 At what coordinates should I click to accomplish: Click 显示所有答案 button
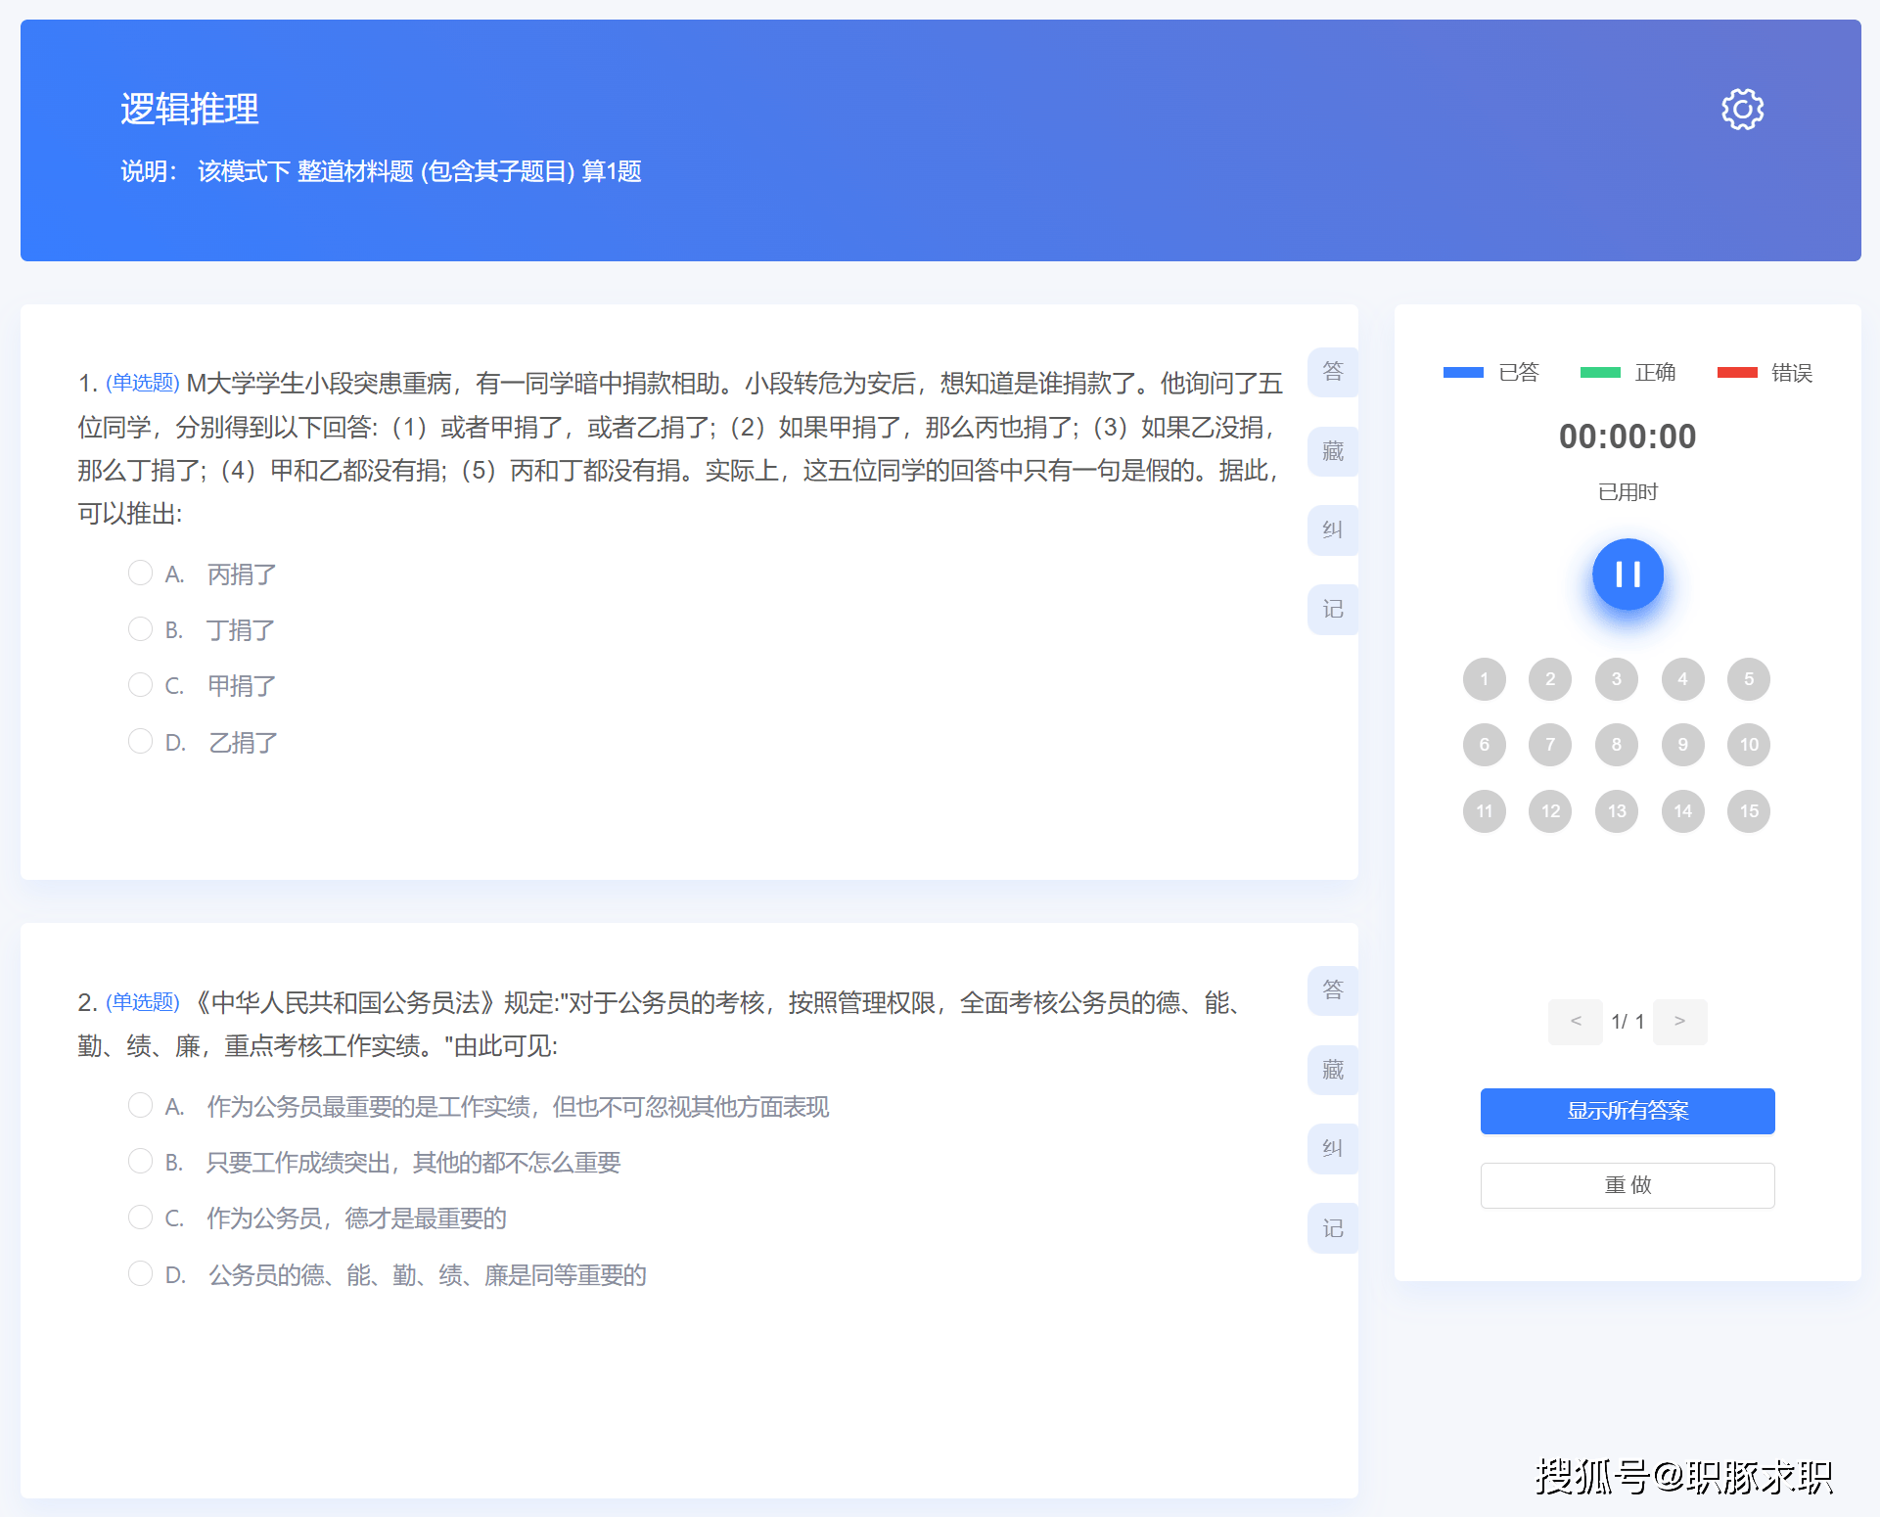click(x=1627, y=1111)
